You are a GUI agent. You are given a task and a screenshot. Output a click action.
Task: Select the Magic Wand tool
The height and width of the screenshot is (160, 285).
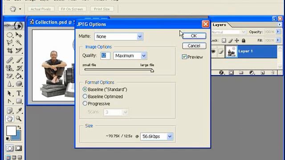point(19,43)
